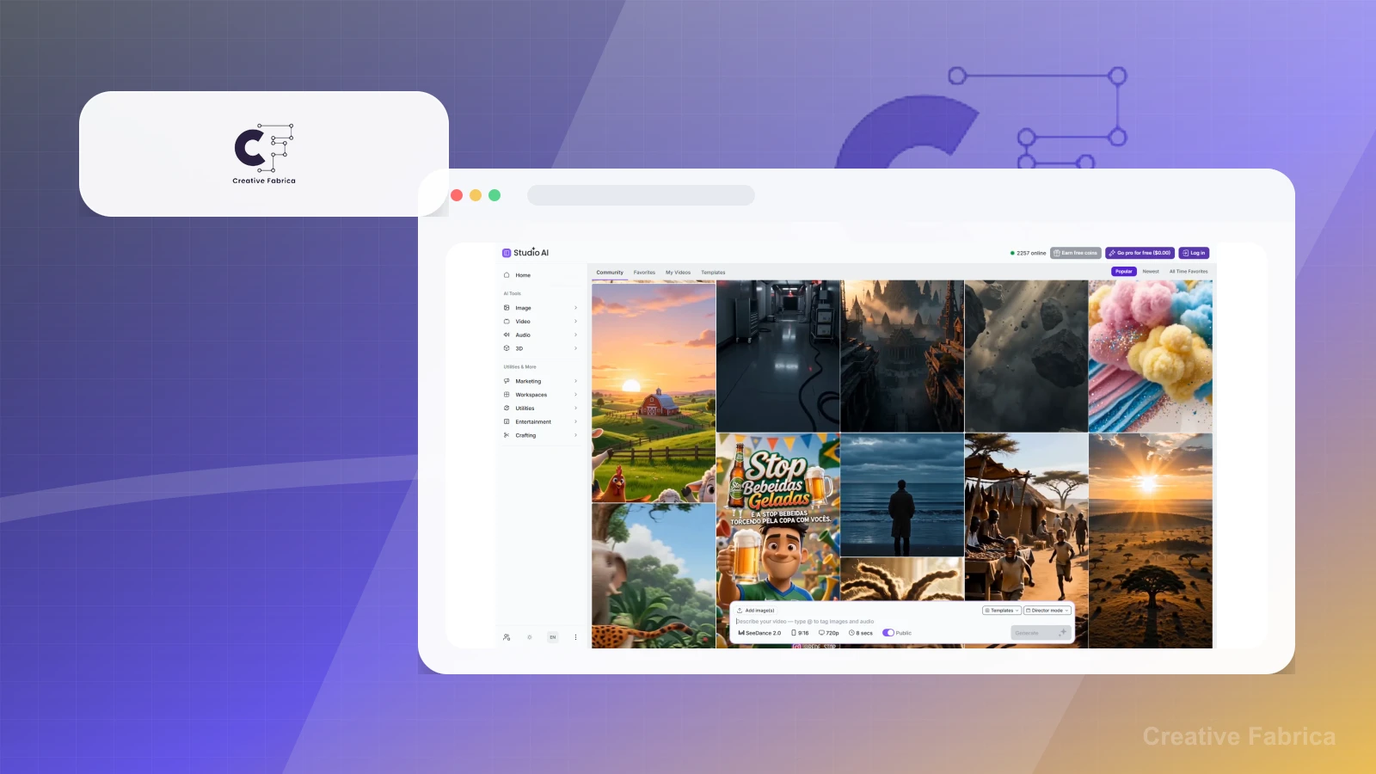The width and height of the screenshot is (1376, 774).
Task: Open the savanna sunset tree thumbnail
Action: click(x=1151, y=541)
